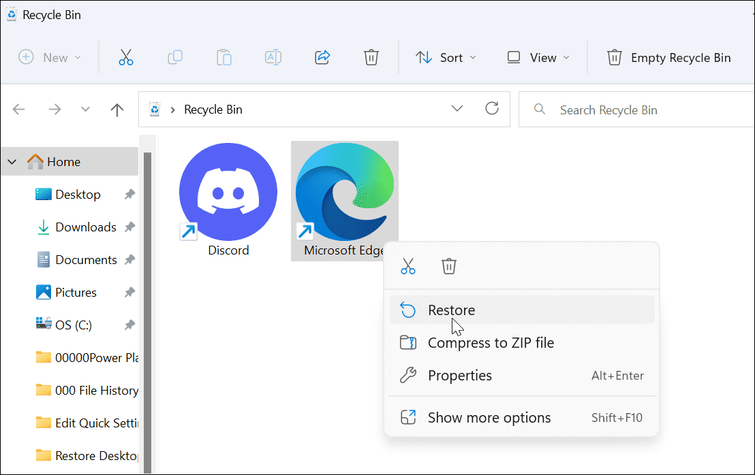
Task: Open the View dropdown menu
Action: (538, 58)
